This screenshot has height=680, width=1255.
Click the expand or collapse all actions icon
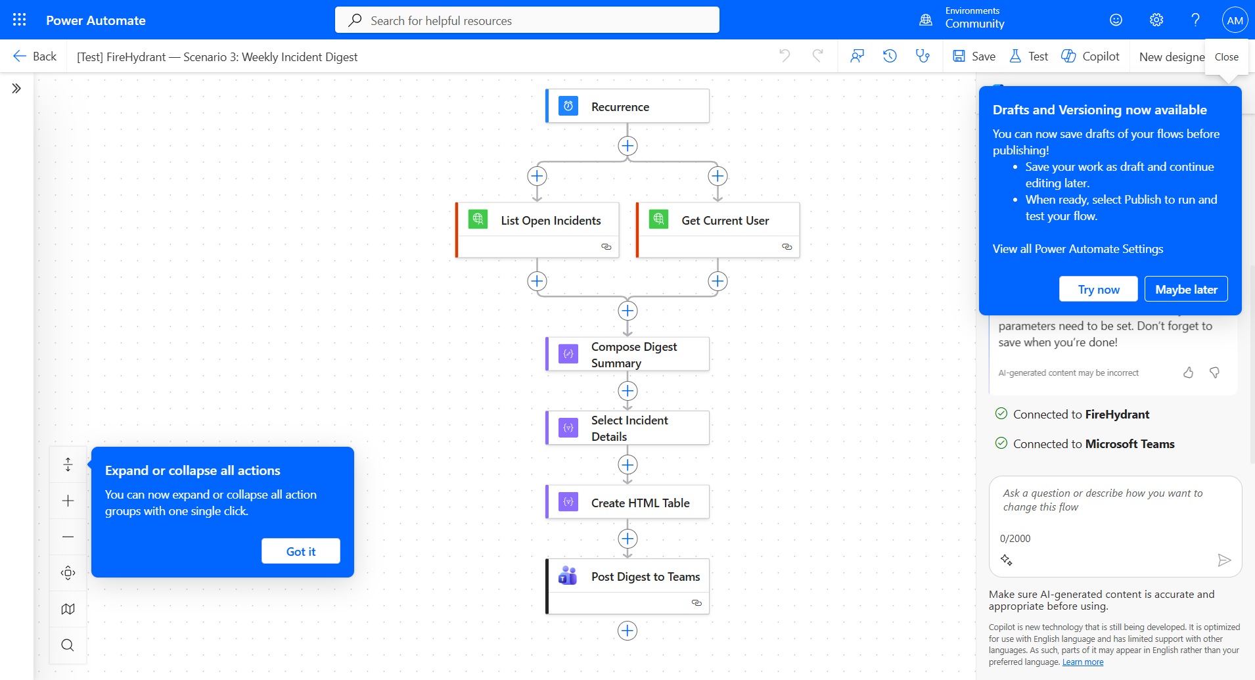(68, 465)
